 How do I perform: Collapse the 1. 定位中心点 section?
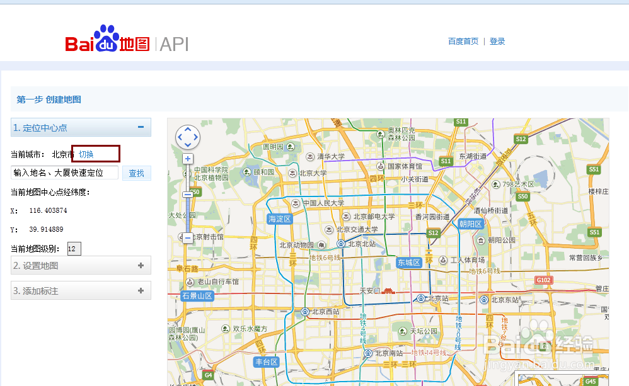(141, 127)
